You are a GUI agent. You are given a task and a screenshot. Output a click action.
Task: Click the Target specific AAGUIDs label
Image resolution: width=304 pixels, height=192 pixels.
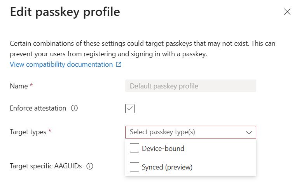pos(46,166)
